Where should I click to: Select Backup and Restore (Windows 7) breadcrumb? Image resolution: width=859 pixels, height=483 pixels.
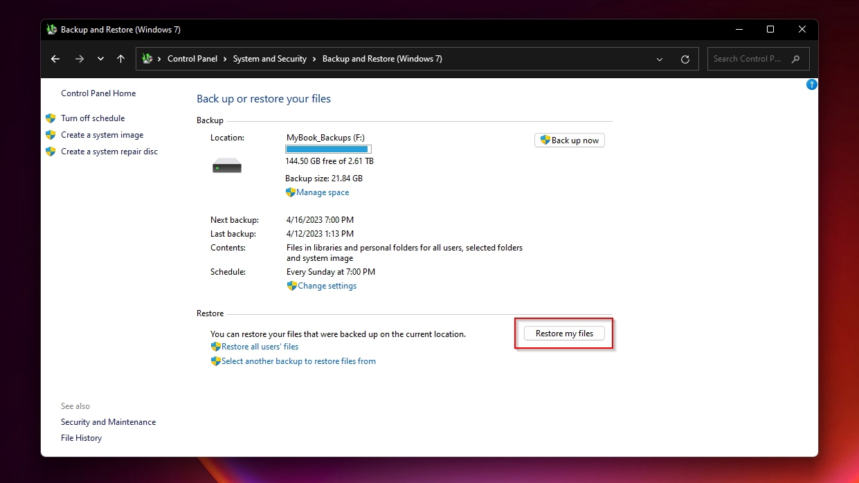(382, 59)
